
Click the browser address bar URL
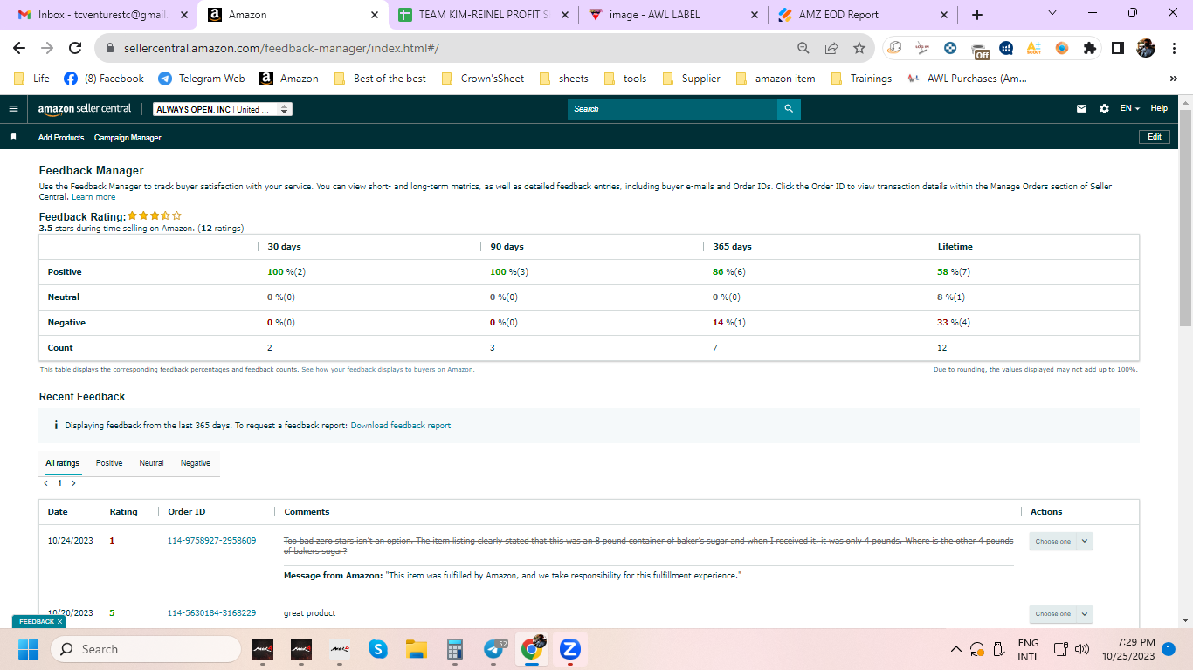[x=281, y=48]
